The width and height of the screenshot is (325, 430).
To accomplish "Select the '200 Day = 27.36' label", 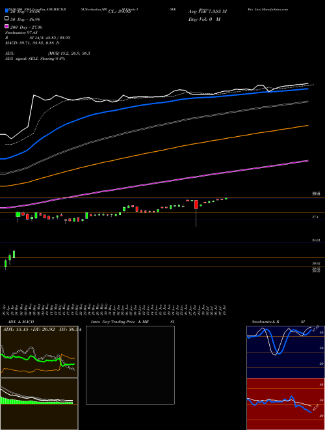I will coord(26,27).
